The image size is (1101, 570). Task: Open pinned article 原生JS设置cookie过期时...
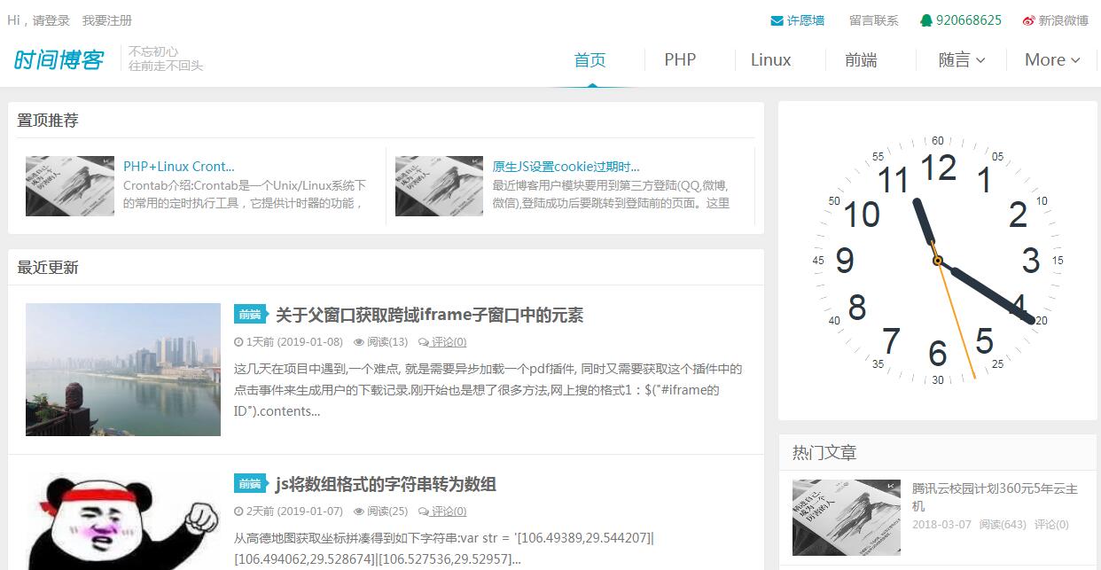pyautogui.click(x=566, y=167)
